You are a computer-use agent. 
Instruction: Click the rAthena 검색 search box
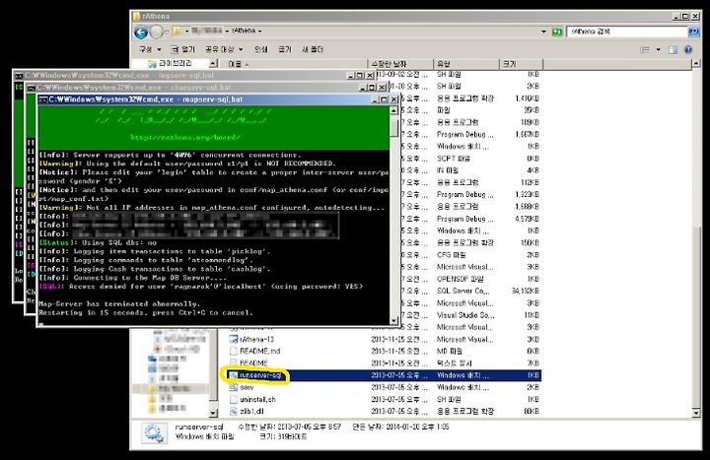(x=627, y=32)
